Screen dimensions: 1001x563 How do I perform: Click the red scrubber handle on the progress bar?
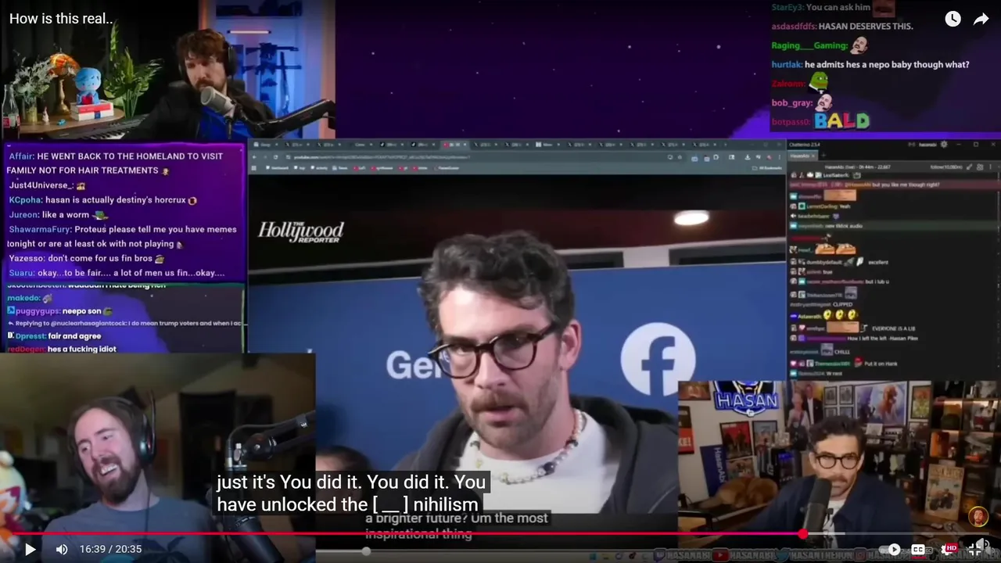(803, 534)
